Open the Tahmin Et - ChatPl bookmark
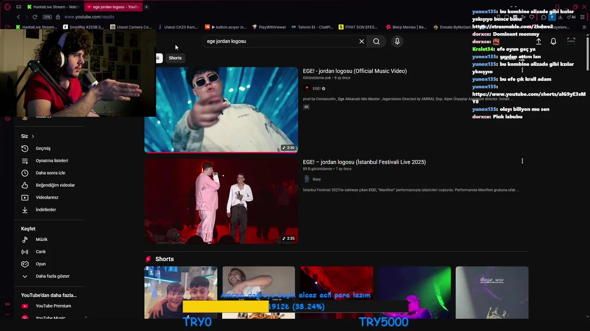 (x=313, y=27)
